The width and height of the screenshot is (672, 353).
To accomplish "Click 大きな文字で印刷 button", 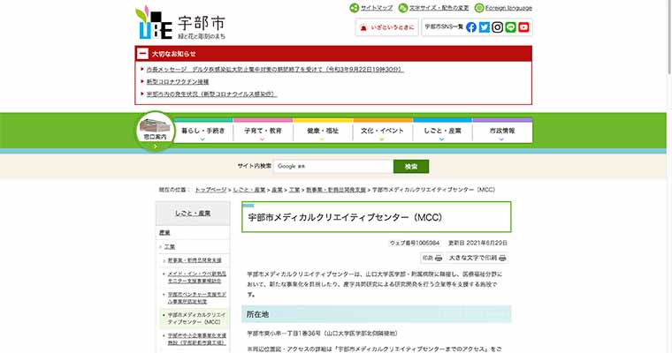I will 477,259.
